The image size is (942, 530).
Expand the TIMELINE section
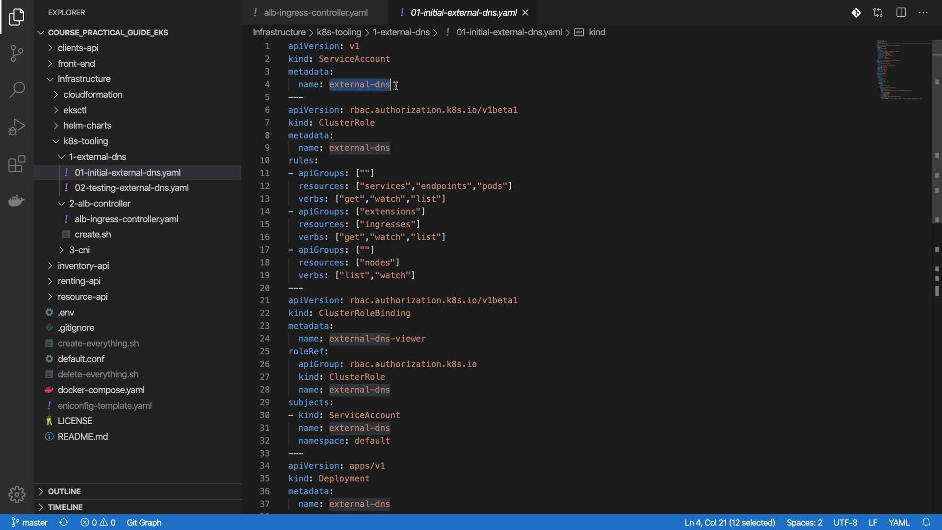pos(65,507)
